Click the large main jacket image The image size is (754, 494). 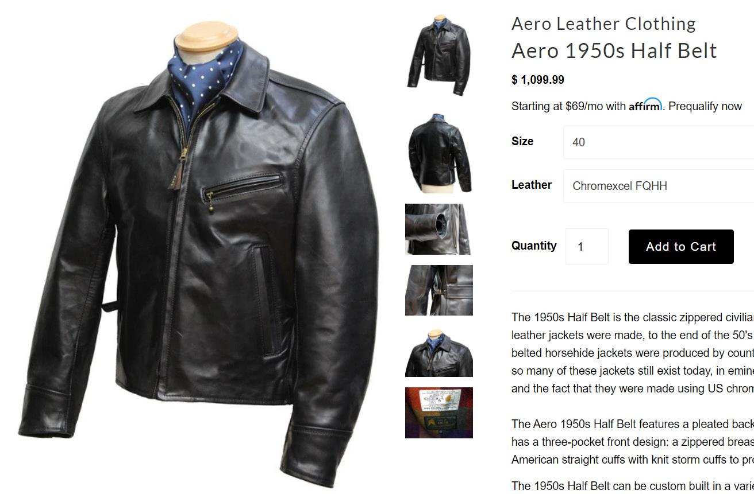(199, 252)
